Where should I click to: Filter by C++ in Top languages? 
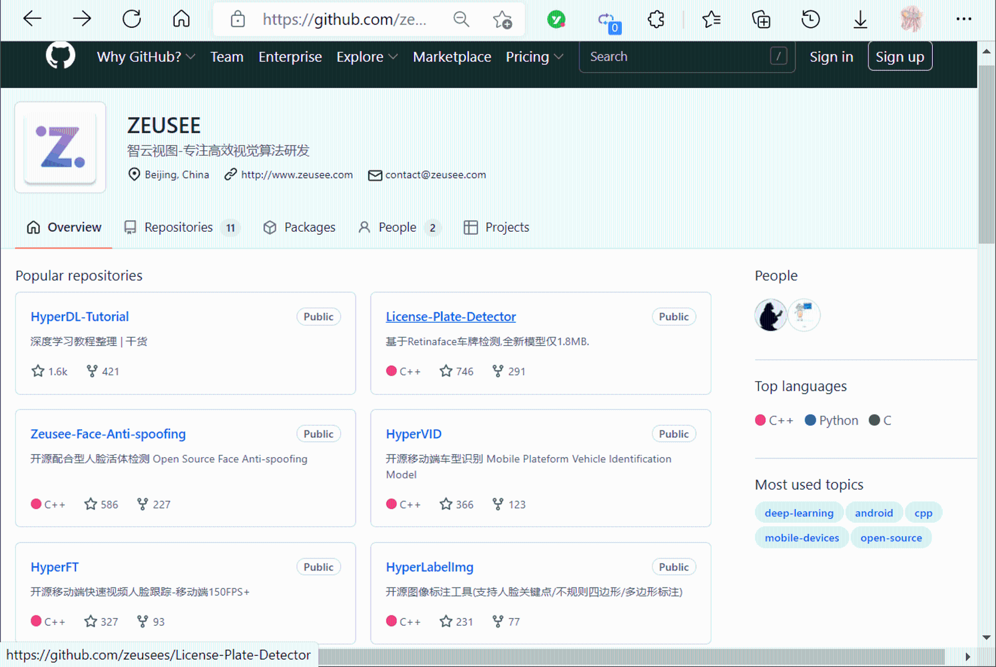click(x=774, y=420)
